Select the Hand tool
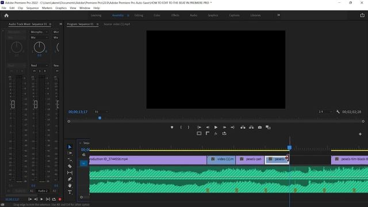 pyautogui.click(x=70, y=186)
